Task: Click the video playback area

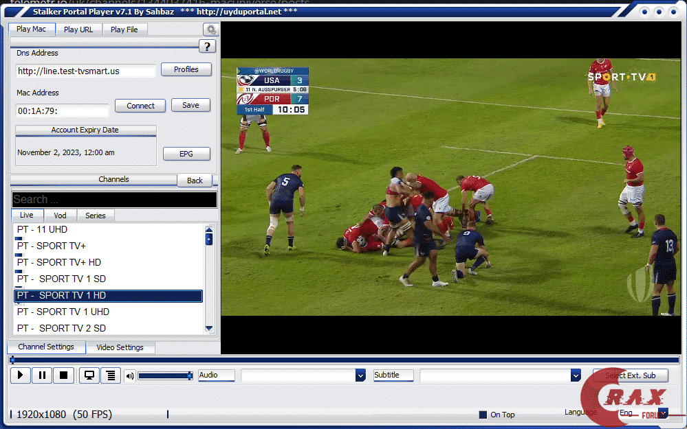Action: click(451, 187)
